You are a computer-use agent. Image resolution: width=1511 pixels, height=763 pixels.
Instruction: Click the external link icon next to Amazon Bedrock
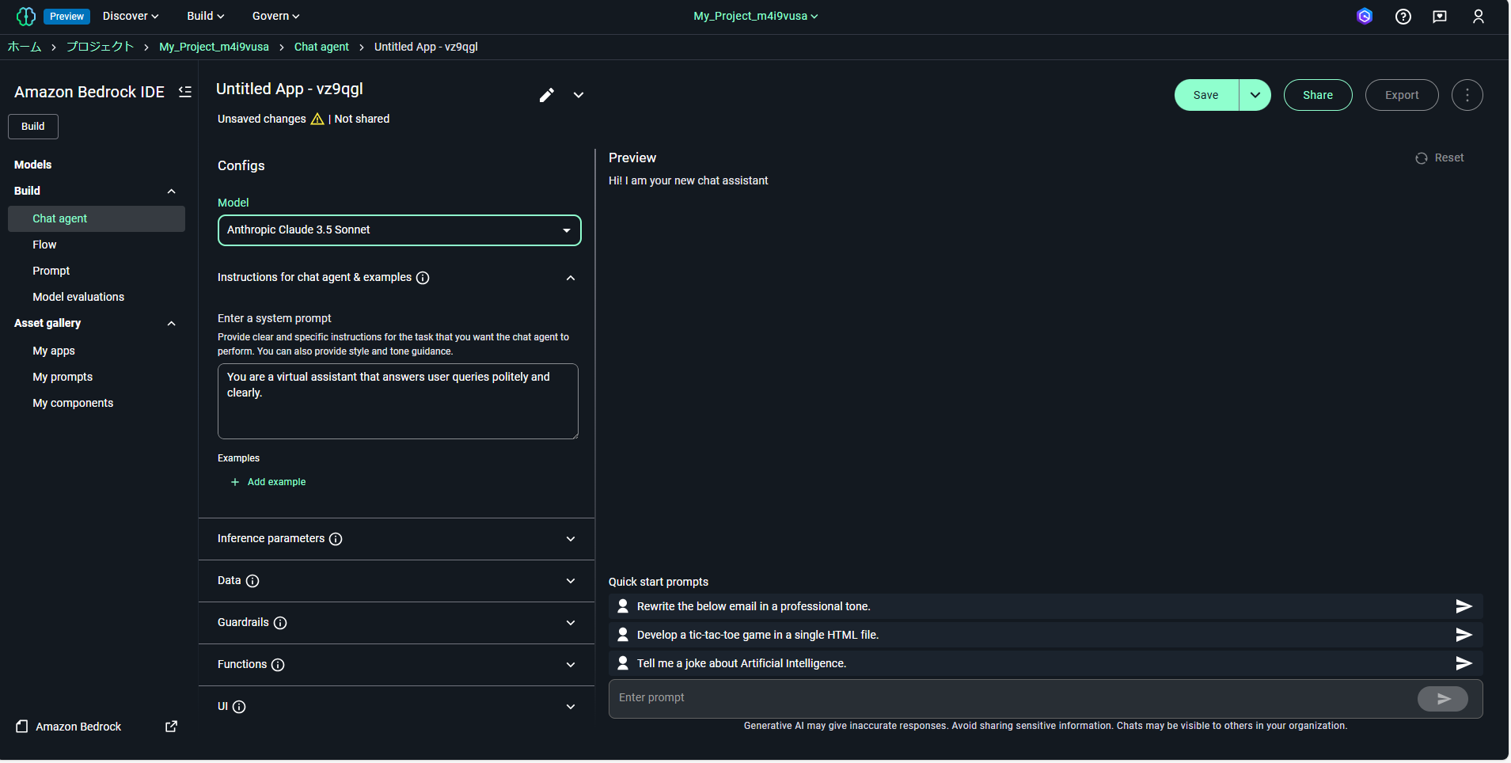pos(171,727)
